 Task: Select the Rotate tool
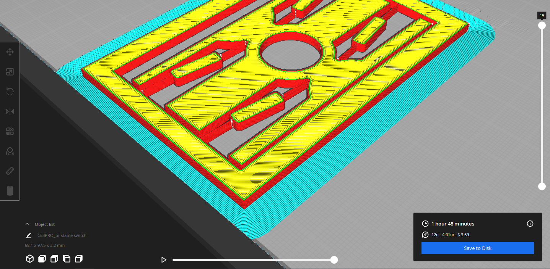[x=10, y=92]
